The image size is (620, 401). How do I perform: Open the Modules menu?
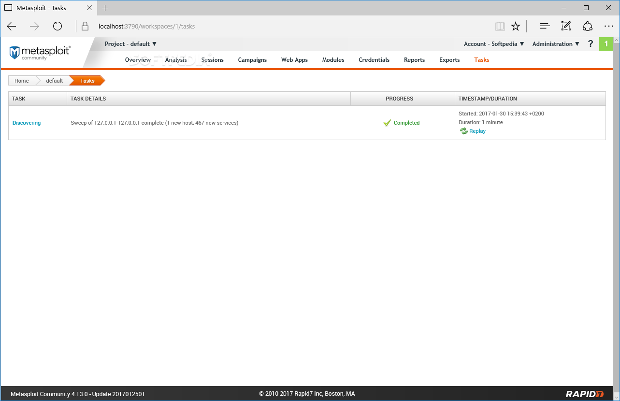333,60
